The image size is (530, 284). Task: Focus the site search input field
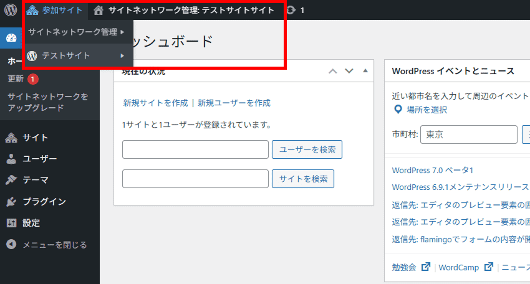(195, 179)
